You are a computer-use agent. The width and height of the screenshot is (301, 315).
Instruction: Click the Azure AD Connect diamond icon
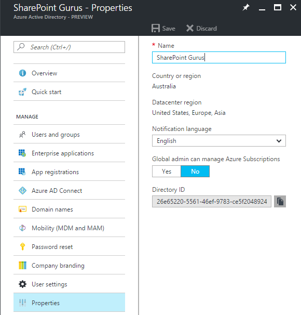click(22, 190)
